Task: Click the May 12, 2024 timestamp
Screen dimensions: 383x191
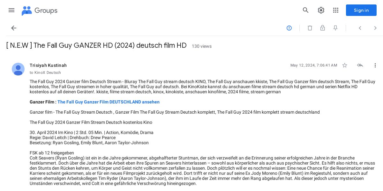Action: (314, 65)
